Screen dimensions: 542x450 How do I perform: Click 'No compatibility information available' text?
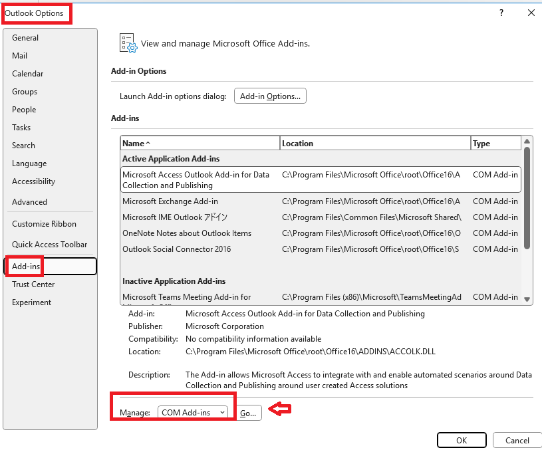(253, 339)
